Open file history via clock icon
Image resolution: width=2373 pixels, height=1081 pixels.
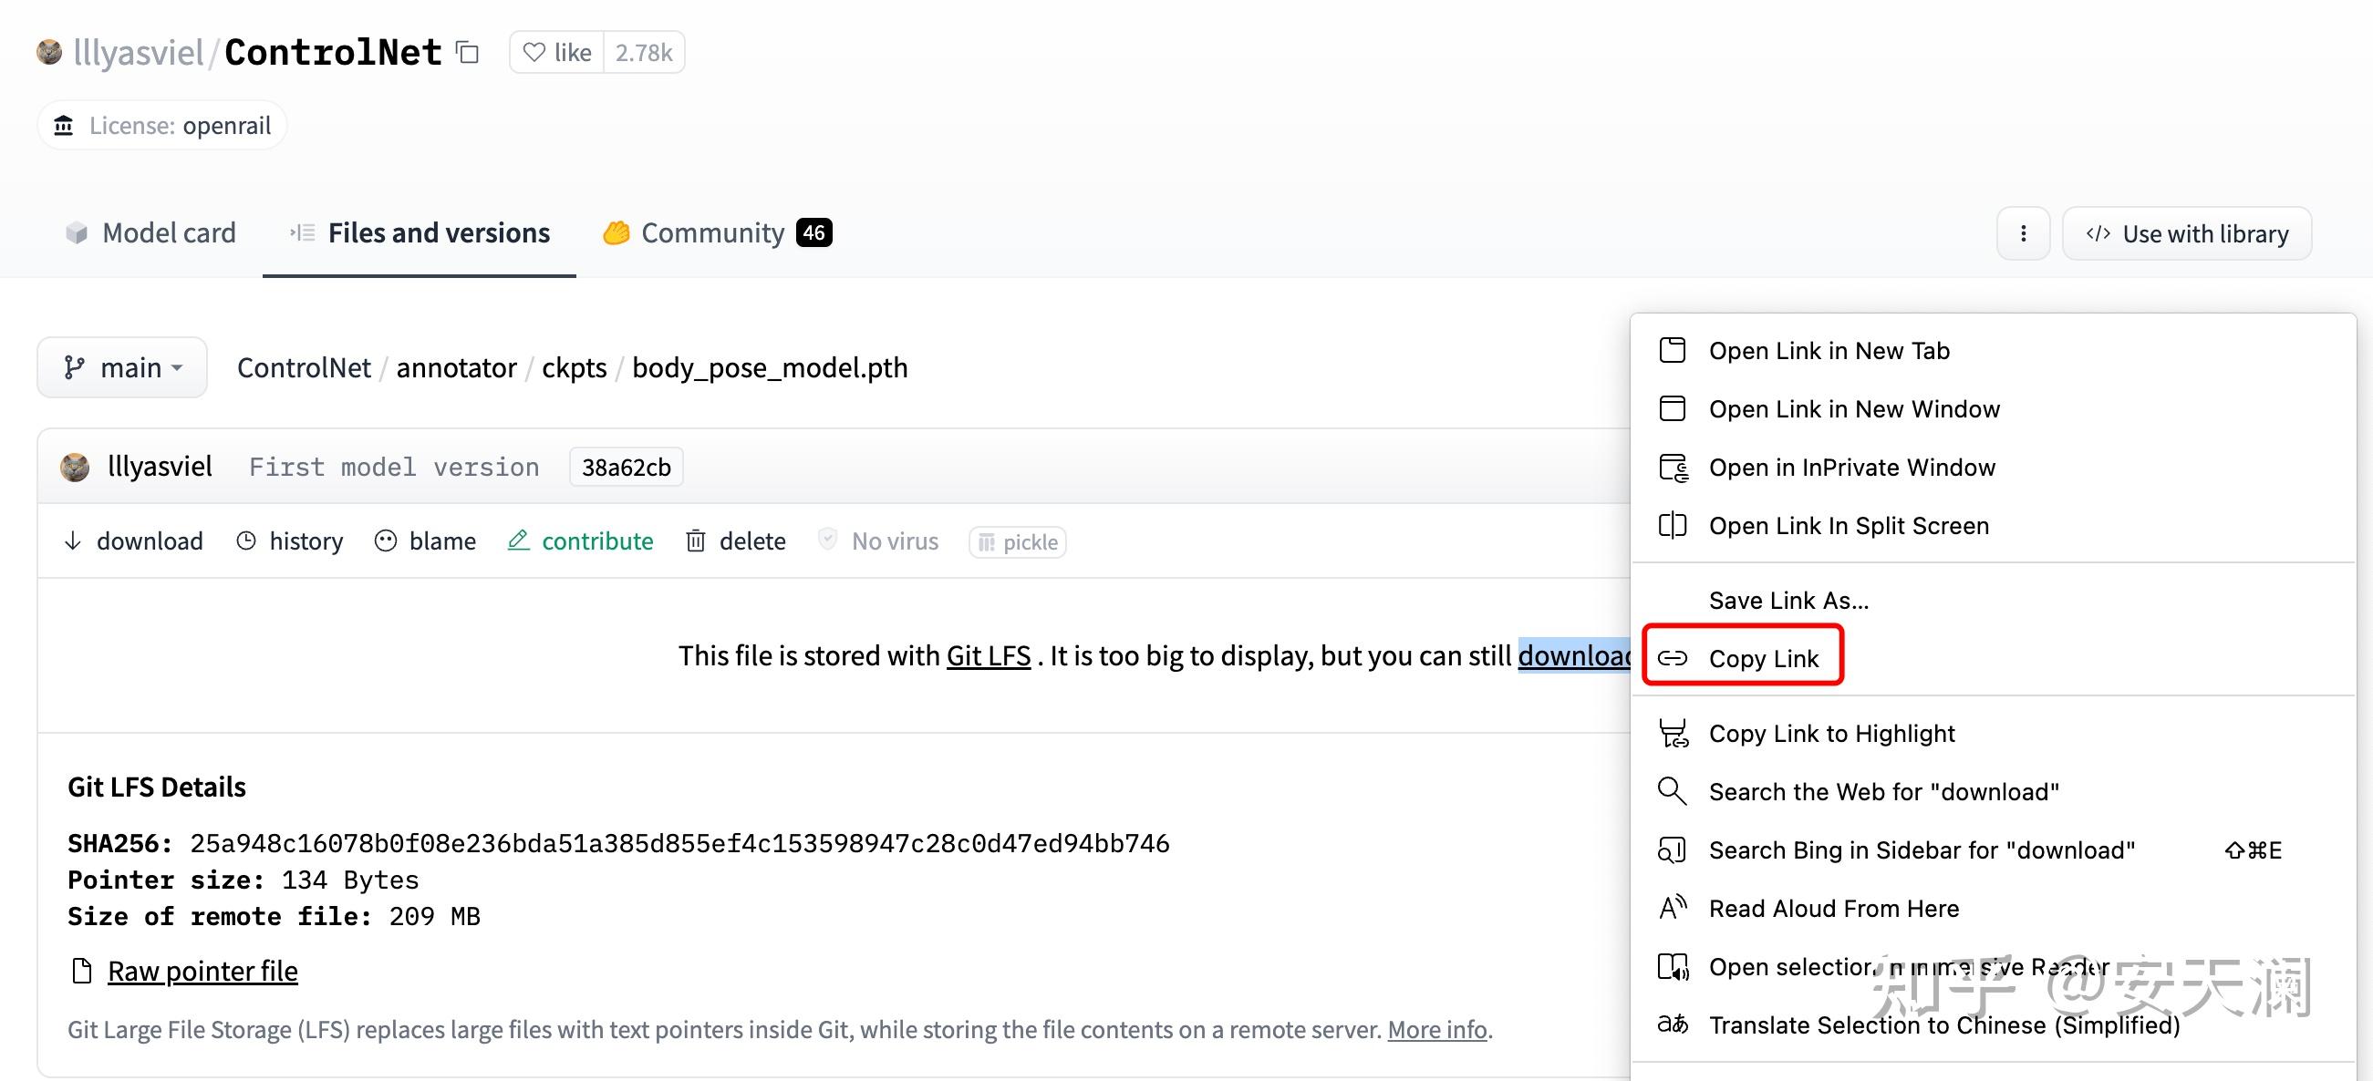point(246,541)
